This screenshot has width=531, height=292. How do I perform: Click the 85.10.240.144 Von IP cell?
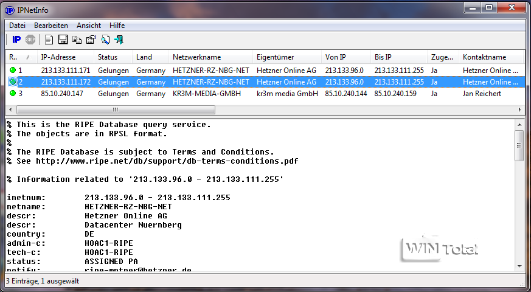[346, 94]
